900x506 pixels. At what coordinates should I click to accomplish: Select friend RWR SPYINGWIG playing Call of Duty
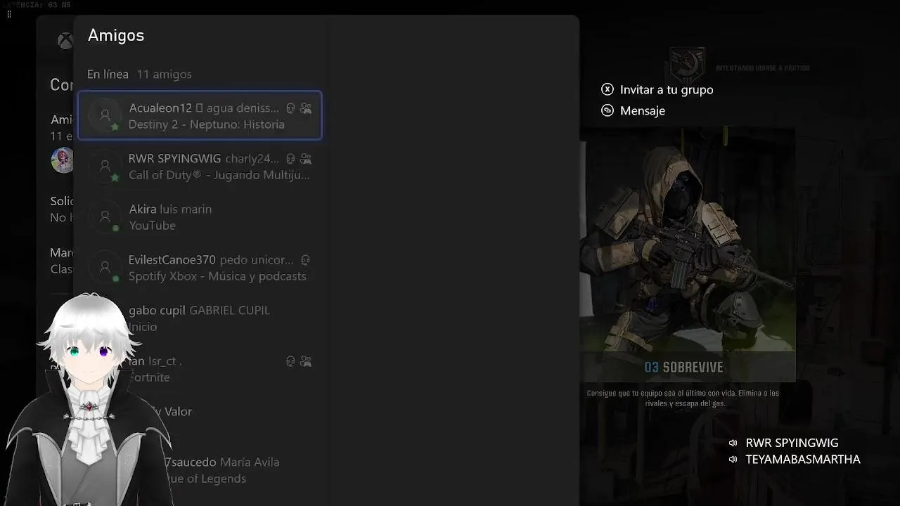tap(200, 167)
